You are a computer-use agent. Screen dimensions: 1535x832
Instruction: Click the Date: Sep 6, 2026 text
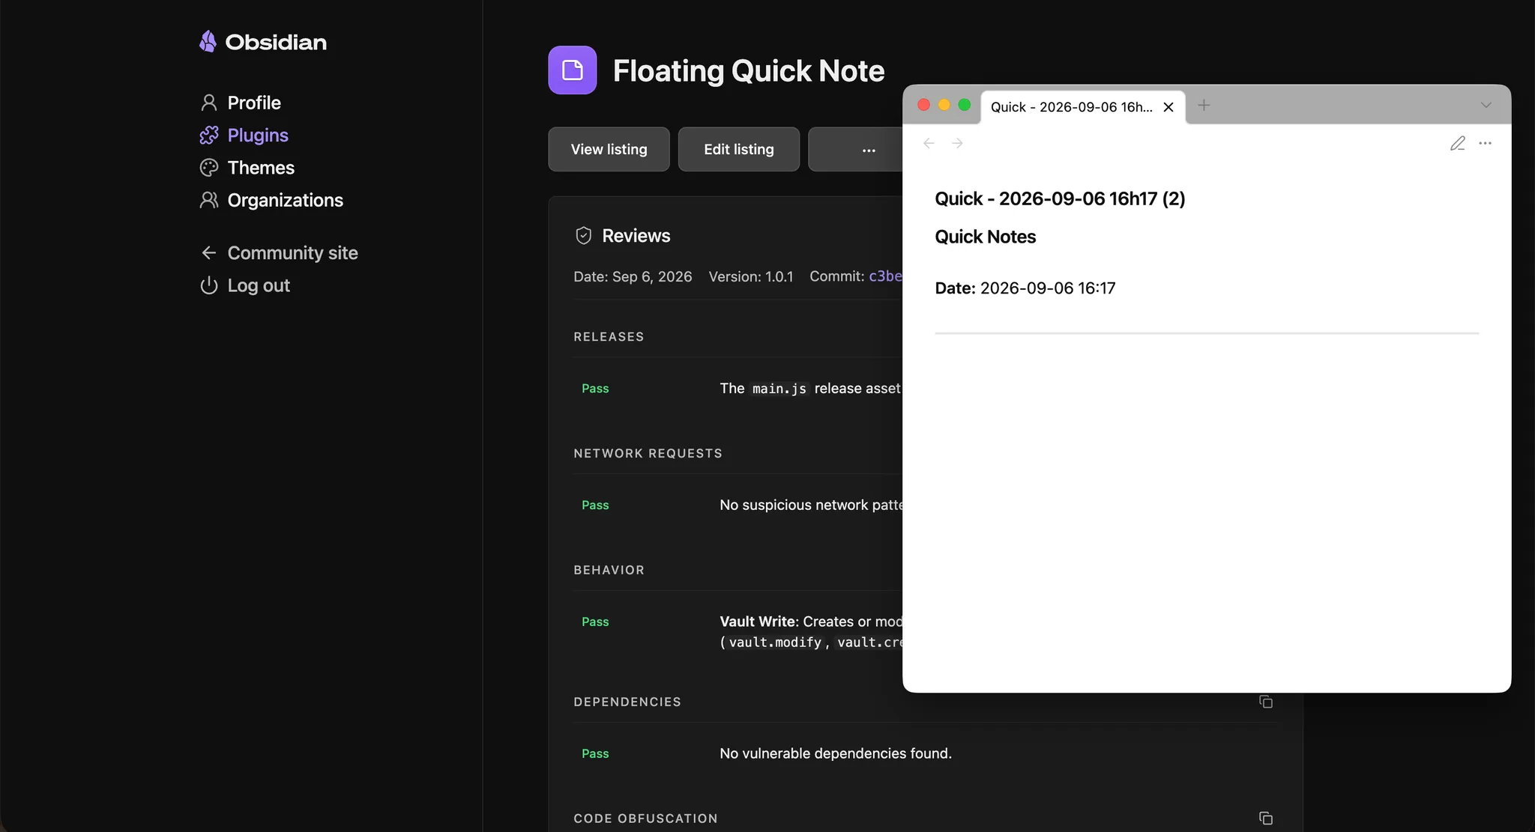click(x=633, y=276)
